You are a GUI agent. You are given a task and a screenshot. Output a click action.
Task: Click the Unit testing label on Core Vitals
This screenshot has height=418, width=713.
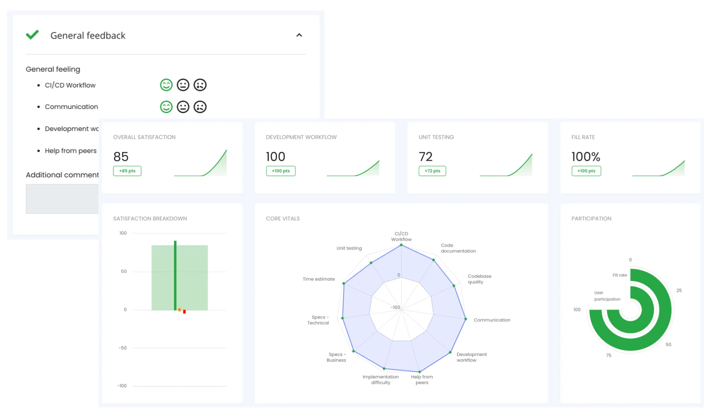(x=349, y=248)
